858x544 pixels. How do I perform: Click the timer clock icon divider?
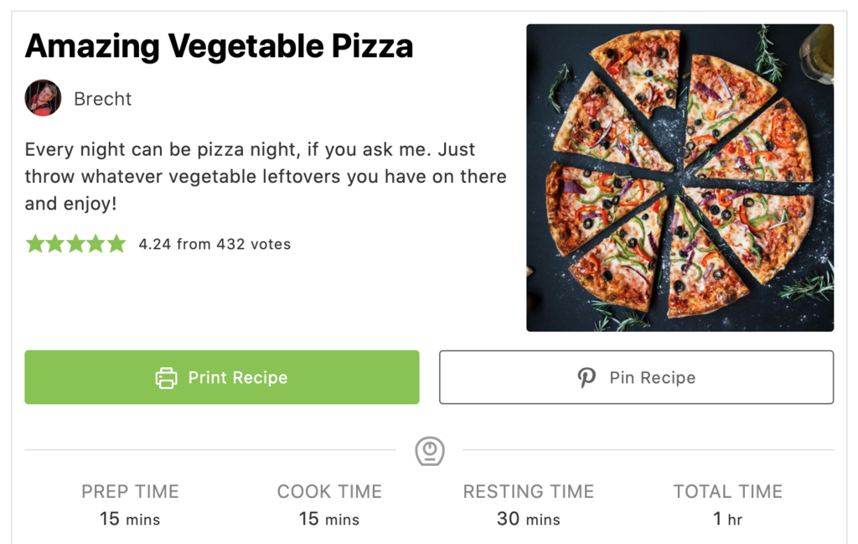point(429,450)
